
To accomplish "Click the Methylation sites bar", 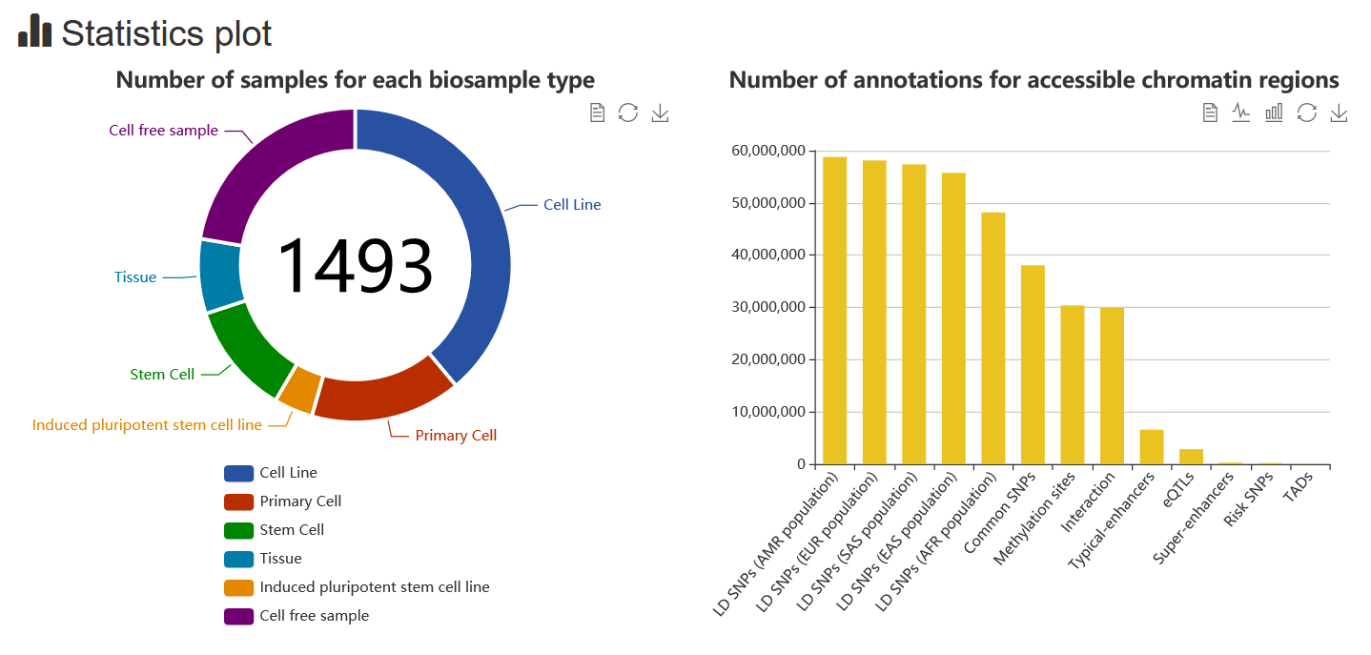I will [1073, 385].
